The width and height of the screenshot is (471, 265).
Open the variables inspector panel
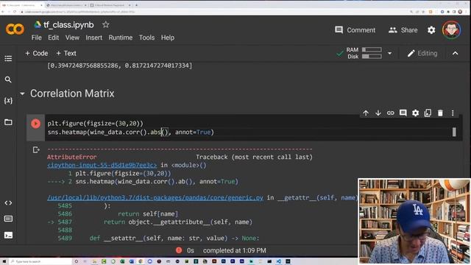tap(8, 101)
